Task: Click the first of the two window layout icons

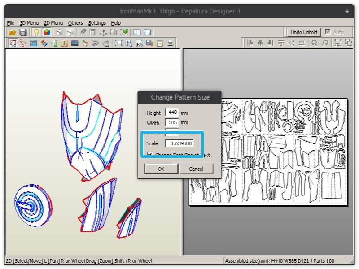Action: (137, 32)
